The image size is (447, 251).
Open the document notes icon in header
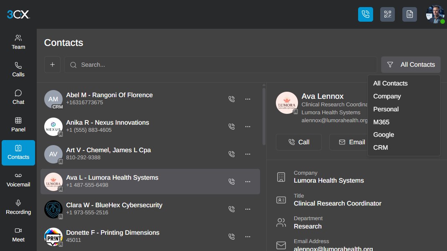coord(410,14)
